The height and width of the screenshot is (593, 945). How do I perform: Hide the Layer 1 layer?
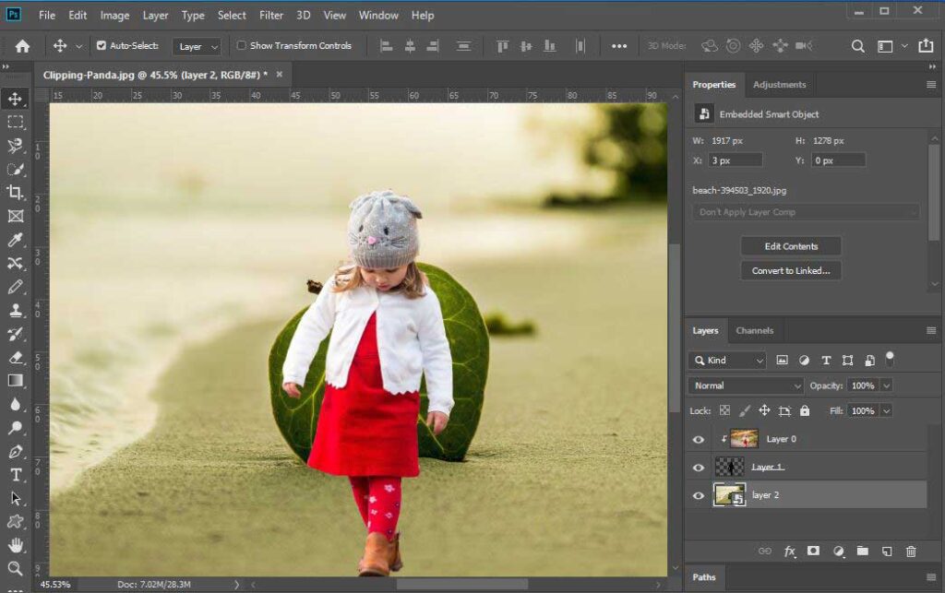pyautogui.click(x=699, y=468)
